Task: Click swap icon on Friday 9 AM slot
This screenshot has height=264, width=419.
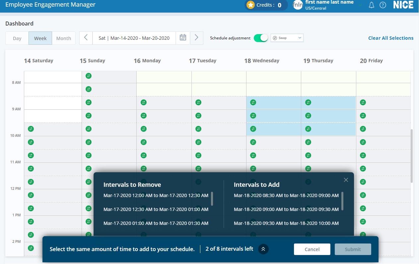Action: (x=363, y=116)
